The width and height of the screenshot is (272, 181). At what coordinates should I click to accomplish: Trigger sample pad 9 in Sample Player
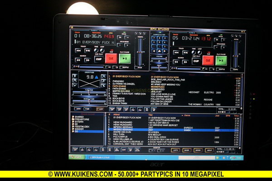tap(165, 38)
